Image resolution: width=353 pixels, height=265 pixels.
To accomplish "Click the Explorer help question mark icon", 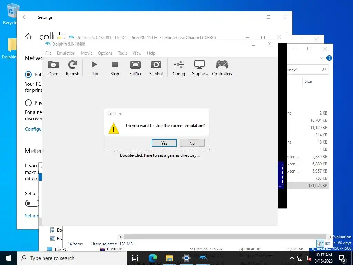I will 329,58.
